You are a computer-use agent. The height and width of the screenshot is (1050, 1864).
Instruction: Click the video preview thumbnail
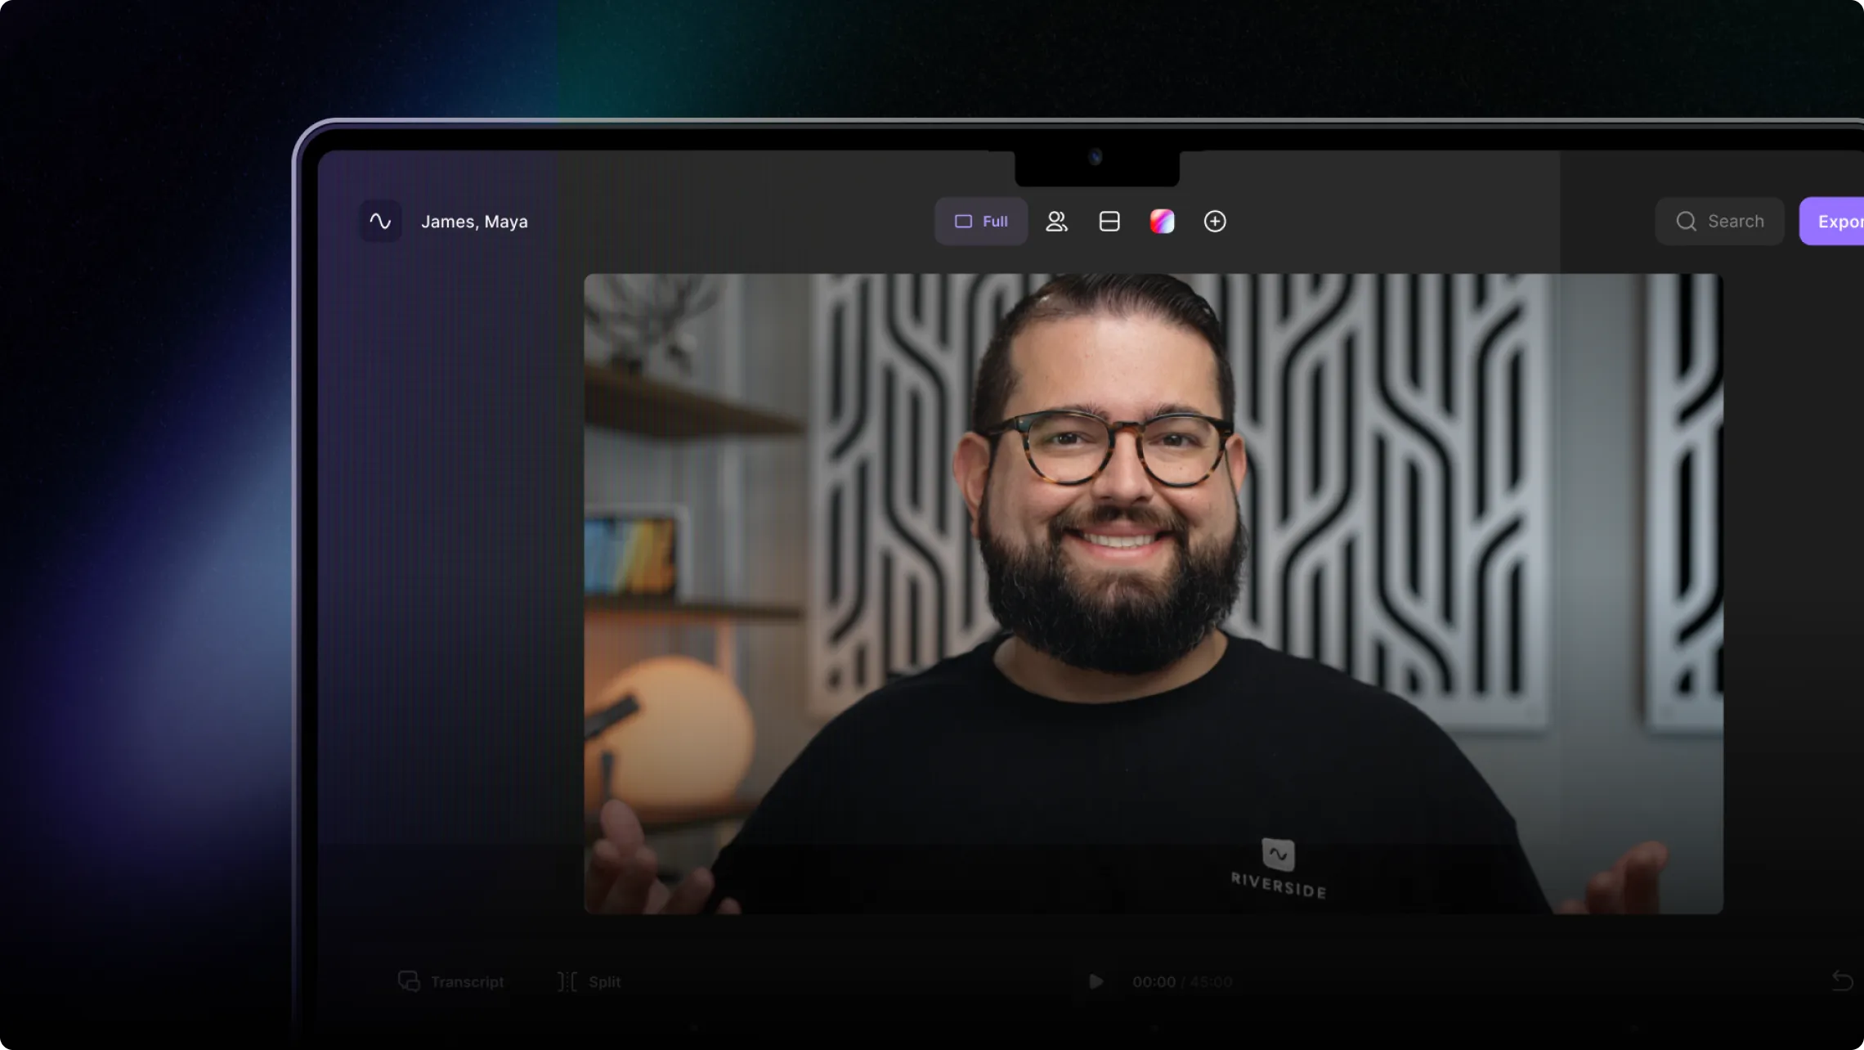point(1154,594)
